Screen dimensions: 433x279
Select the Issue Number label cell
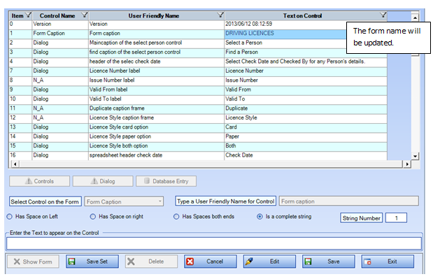[156, 80]
